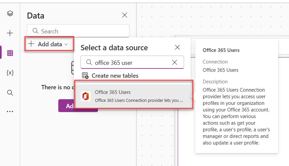Click the data source search box
Screen dimensions: 289x166
coord(132,62)
